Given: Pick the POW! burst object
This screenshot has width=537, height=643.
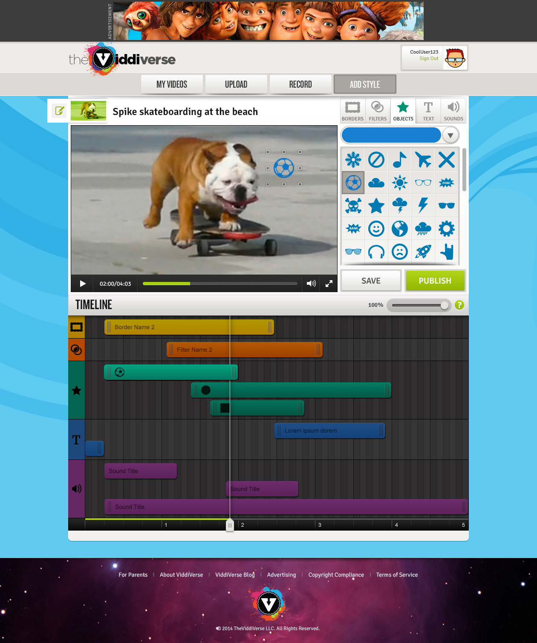Looking at the screenshot, I should click(447, 183).
